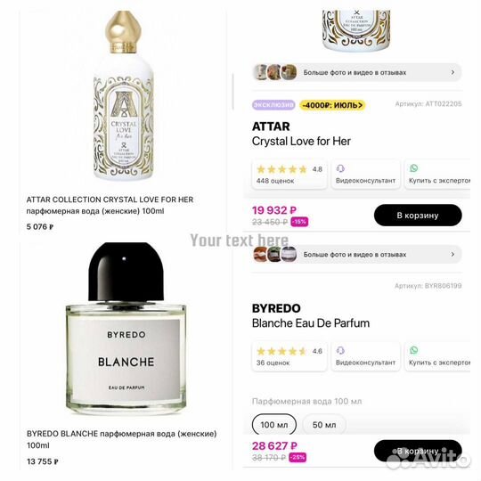This screenshot has height=481, width=481.
Task: Add ATTAR Crystal Love to cart
Action: (418, 216)
